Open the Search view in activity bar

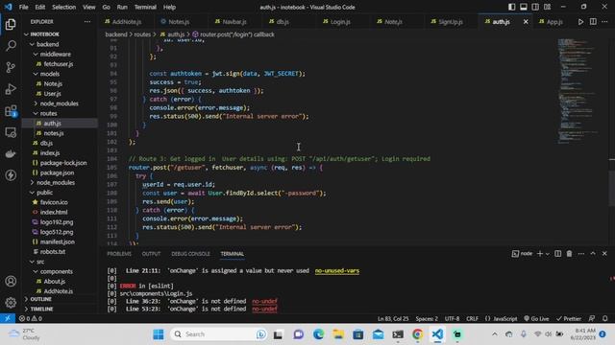[11, 46]
